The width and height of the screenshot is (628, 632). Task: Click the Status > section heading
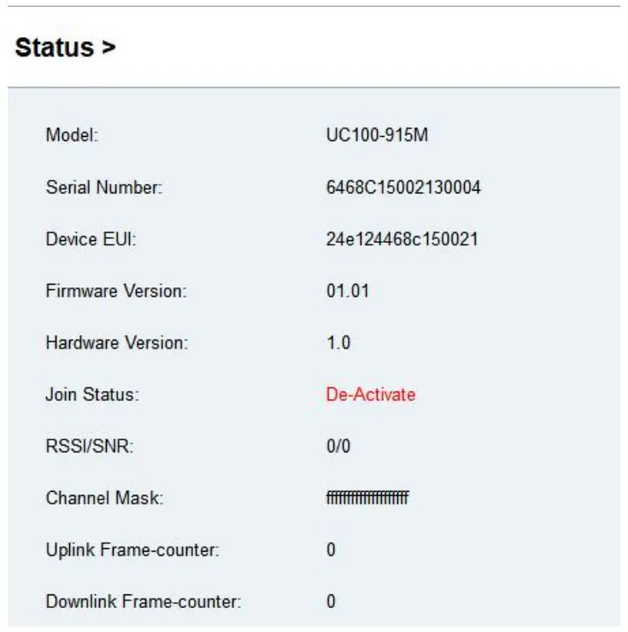[x=65, y=48]
